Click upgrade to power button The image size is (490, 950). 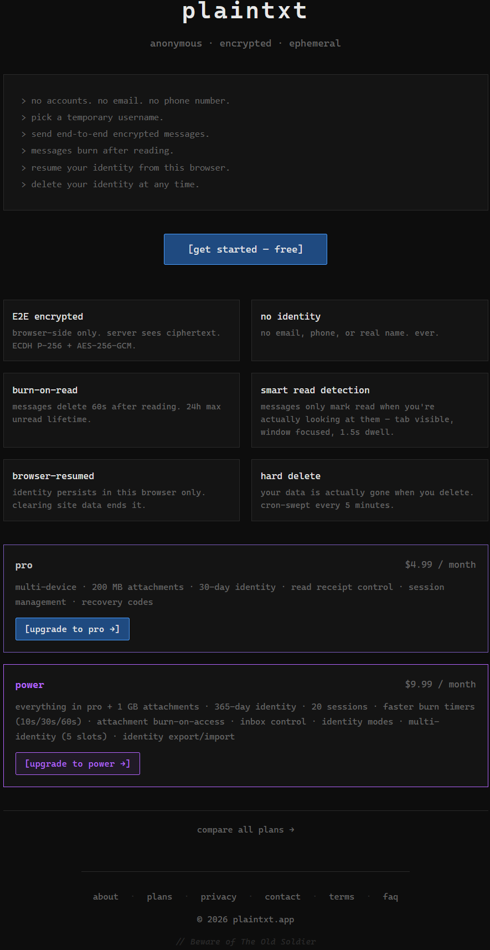(78, 764)
